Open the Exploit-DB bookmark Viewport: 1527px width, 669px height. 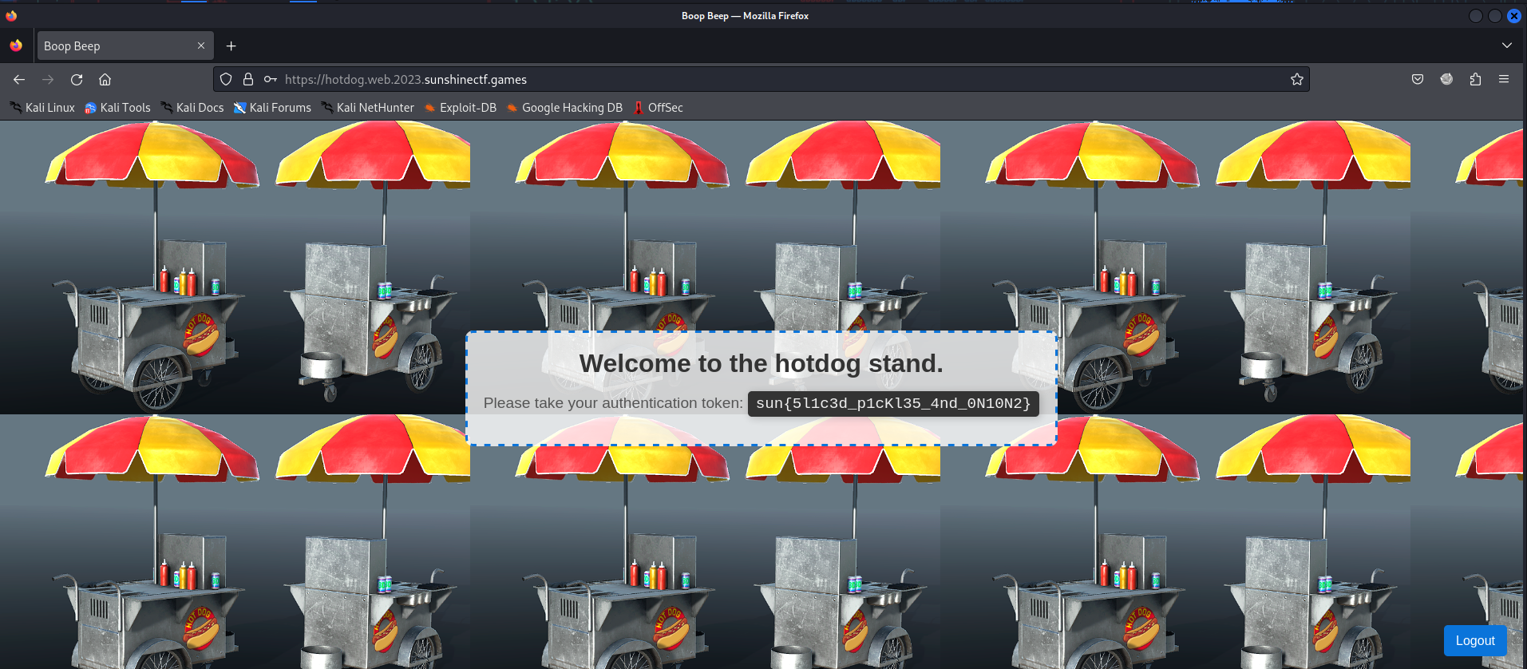click(x=460, y=108)
